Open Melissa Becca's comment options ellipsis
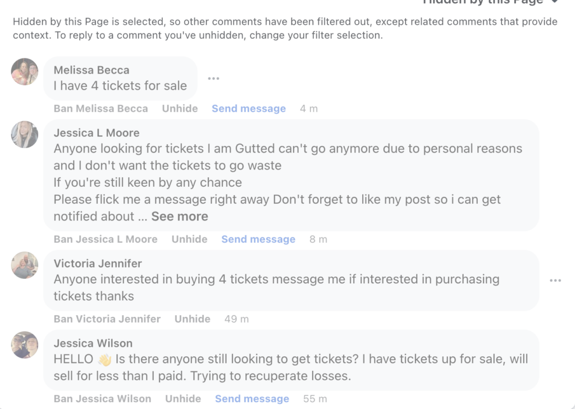The image size is (575, 409). coord(213,79)
